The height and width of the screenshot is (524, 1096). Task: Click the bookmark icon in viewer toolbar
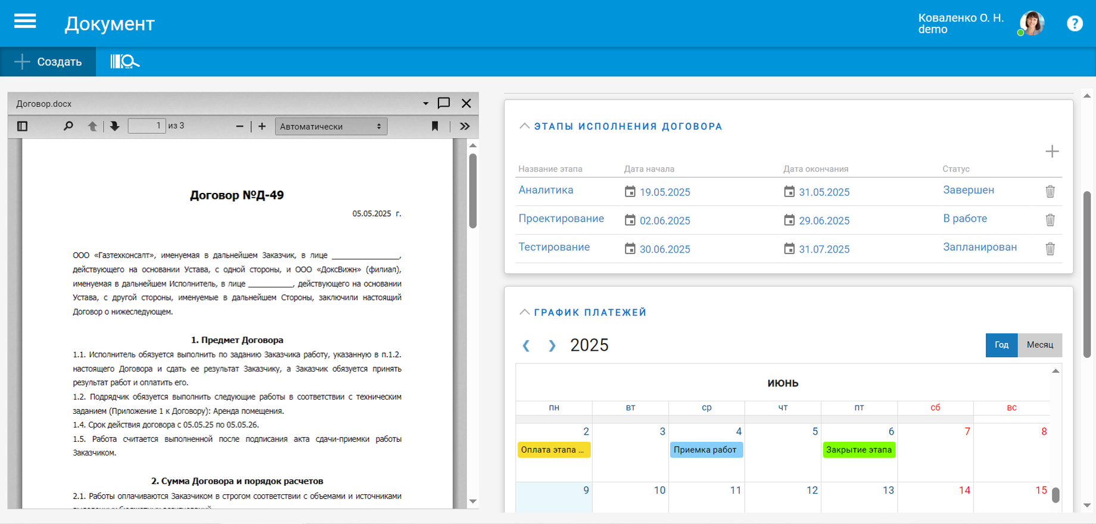[435, 126]
